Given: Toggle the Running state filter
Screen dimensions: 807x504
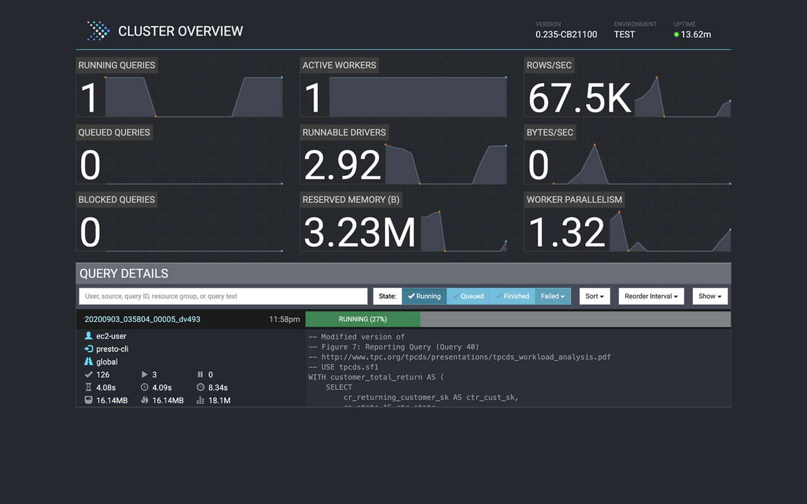Looking at the screenshot, I should point(424,296).
